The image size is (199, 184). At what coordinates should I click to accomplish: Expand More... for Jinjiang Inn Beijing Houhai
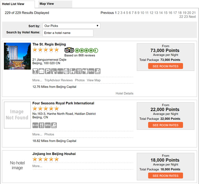coord(37,166)
